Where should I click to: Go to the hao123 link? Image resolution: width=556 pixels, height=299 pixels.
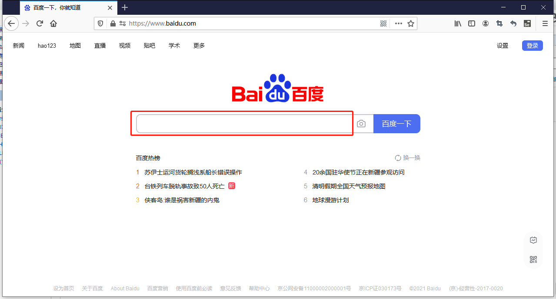click(x=47, y=46)
